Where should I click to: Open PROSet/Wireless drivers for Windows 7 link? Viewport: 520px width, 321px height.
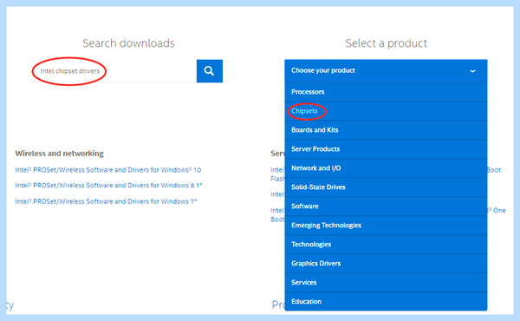coord(106,201)
